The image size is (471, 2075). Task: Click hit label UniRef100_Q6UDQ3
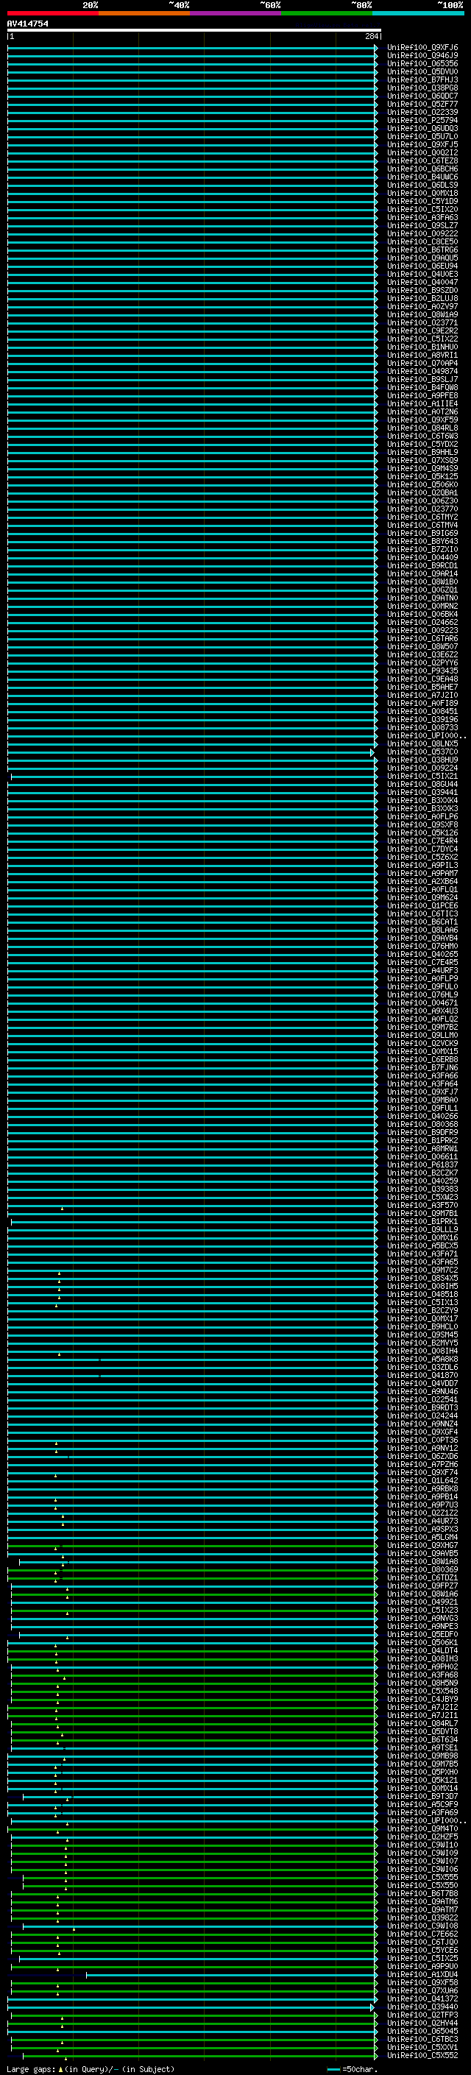tap(422, 128)
